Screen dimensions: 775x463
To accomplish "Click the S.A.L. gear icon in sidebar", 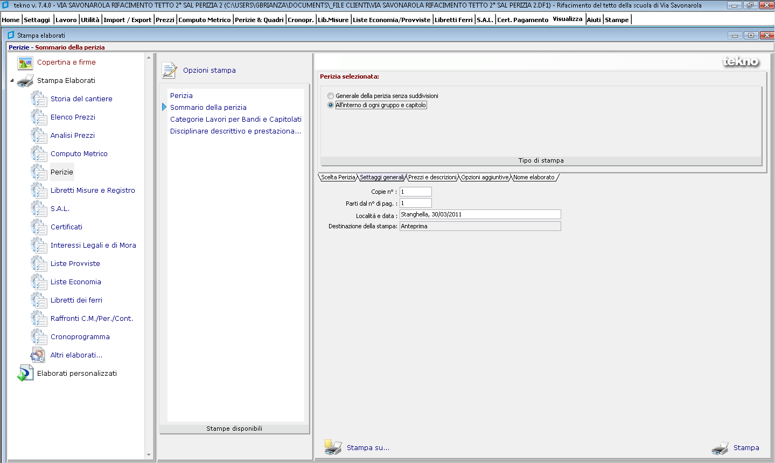I will pyautogui.click(x=39, y=209).
